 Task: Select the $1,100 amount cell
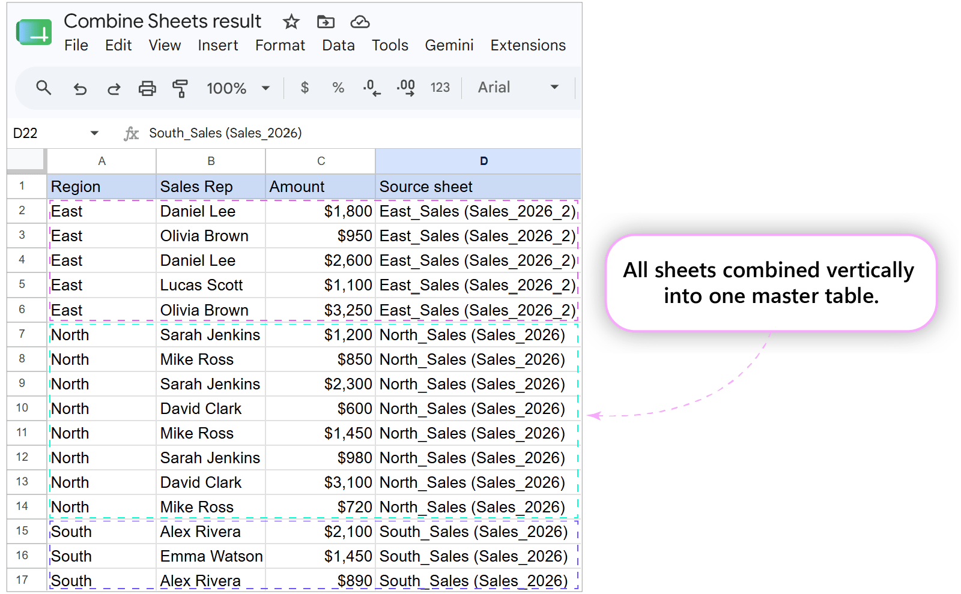coord(321,285)
